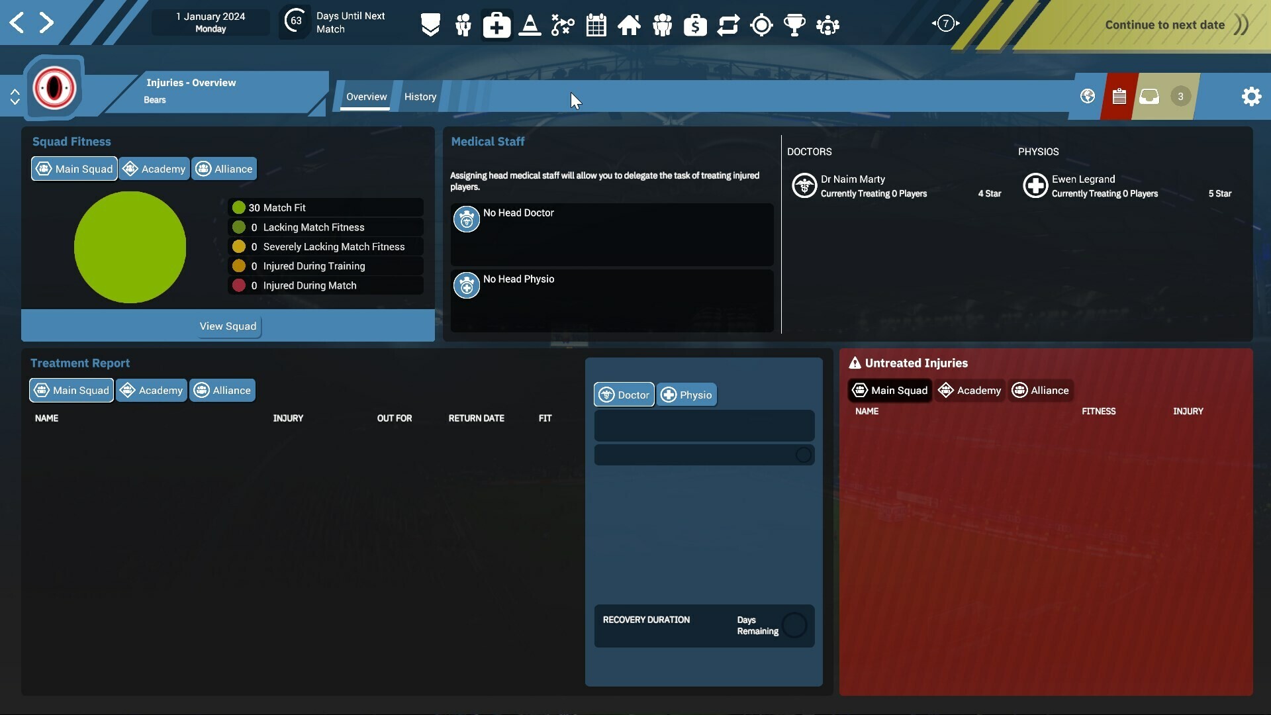1271x715 pixels.
Task: Go back using the left arrow chevron
Action: pos(17,22)
